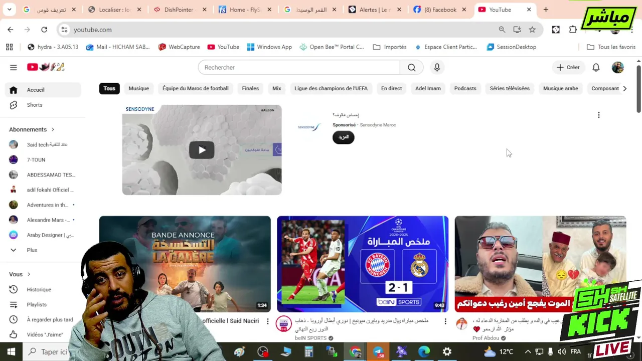Close the YouTube browser tab
The width and height of the screenshot is (642, 361).
click(529, 10)
